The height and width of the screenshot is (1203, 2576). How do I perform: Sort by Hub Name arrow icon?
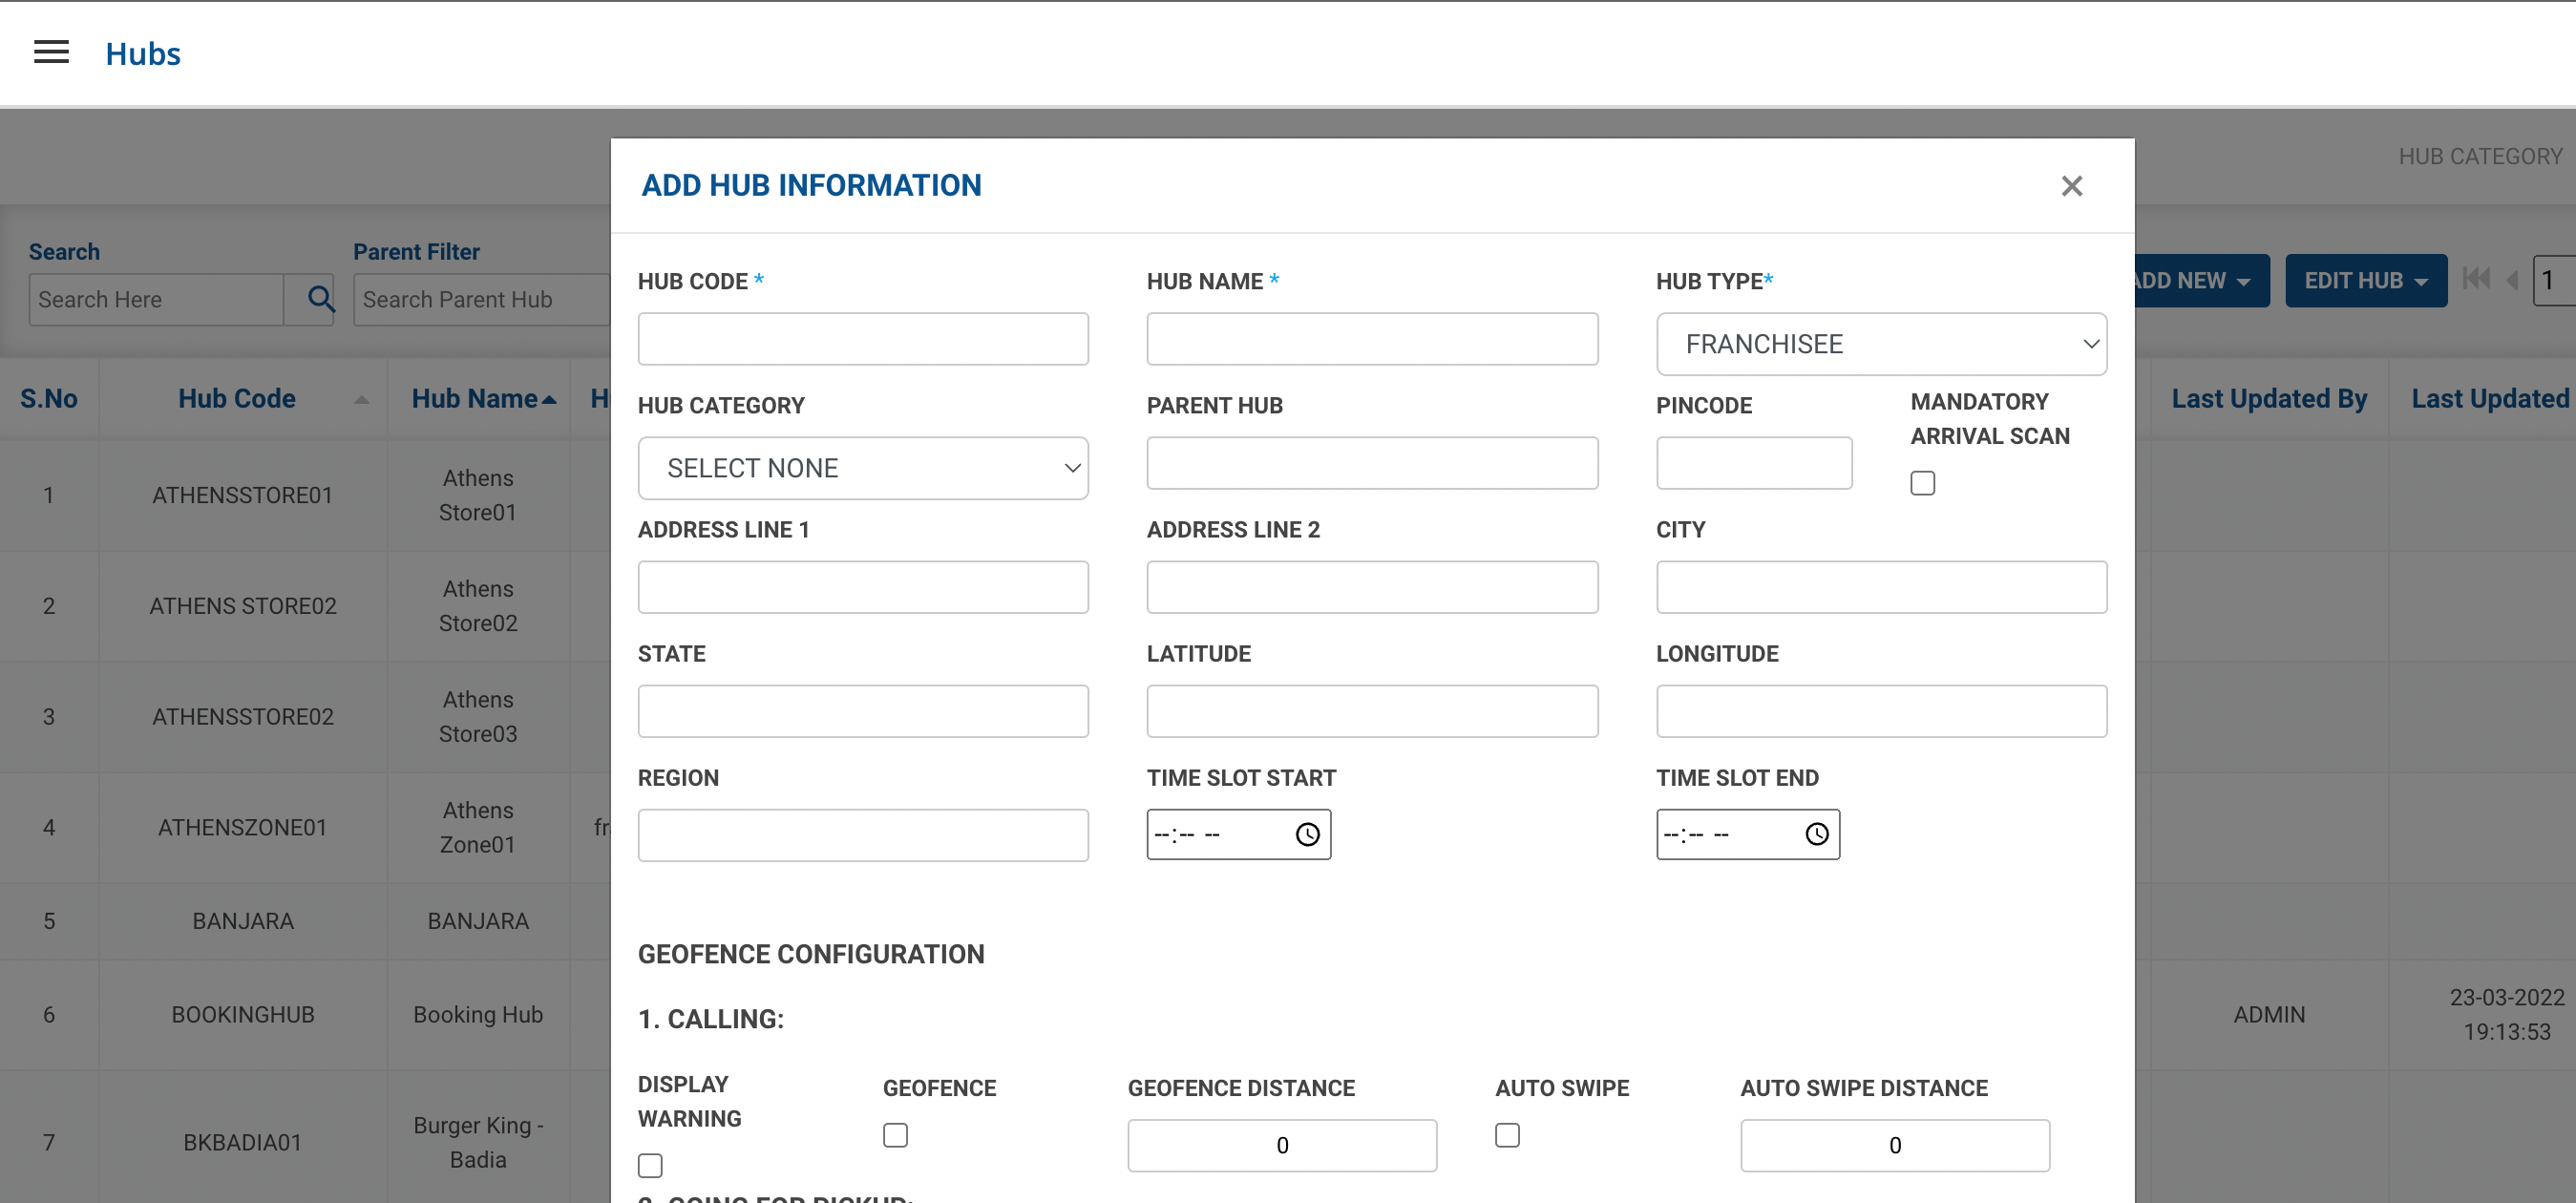point(549,400)
